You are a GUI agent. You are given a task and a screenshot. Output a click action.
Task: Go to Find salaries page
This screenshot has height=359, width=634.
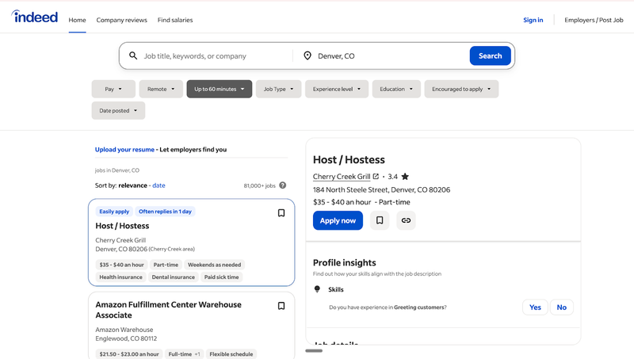[175, 20]
